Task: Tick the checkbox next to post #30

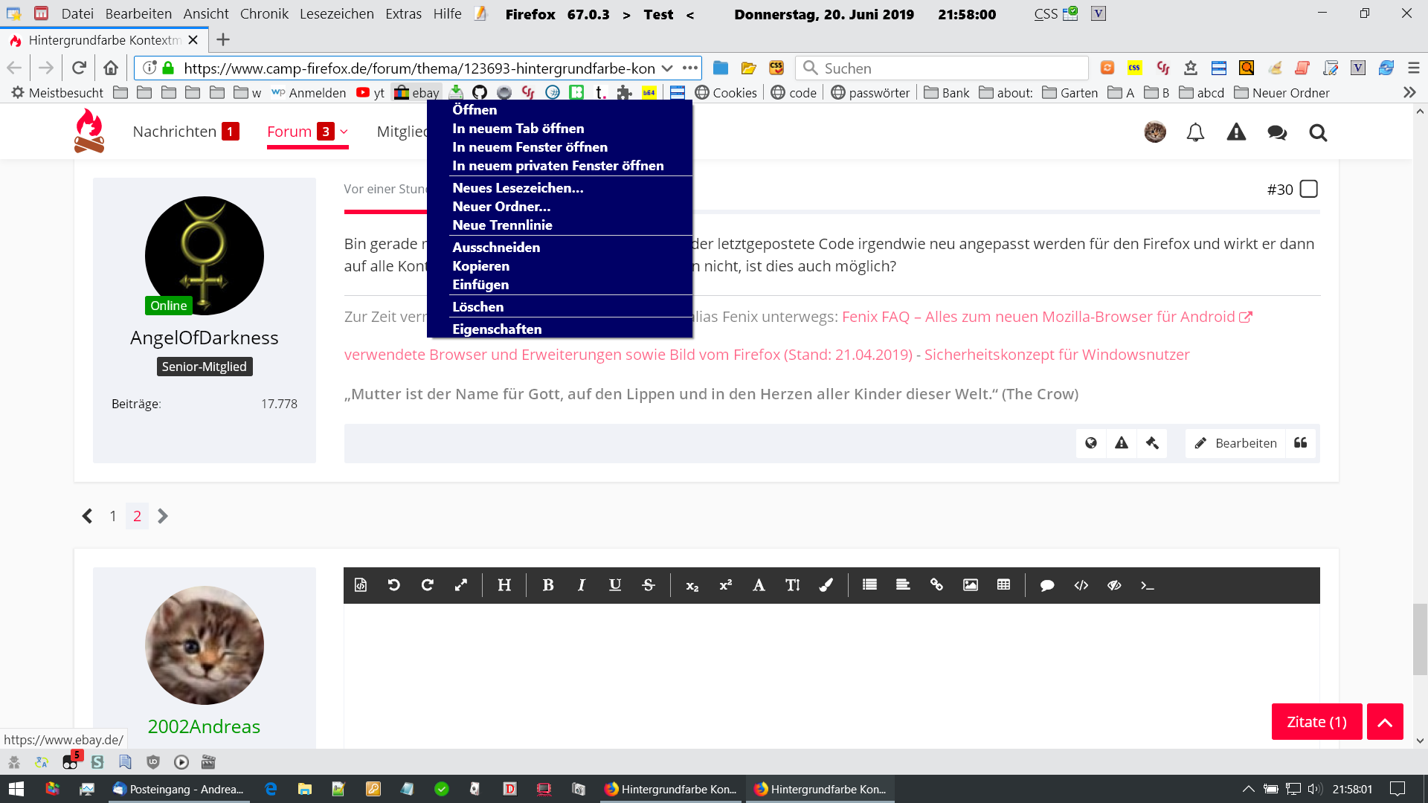Action: coord(1309,189)
